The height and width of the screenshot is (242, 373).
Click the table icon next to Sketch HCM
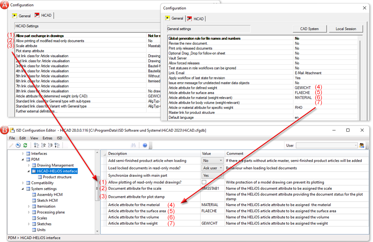tap(34, 200)
